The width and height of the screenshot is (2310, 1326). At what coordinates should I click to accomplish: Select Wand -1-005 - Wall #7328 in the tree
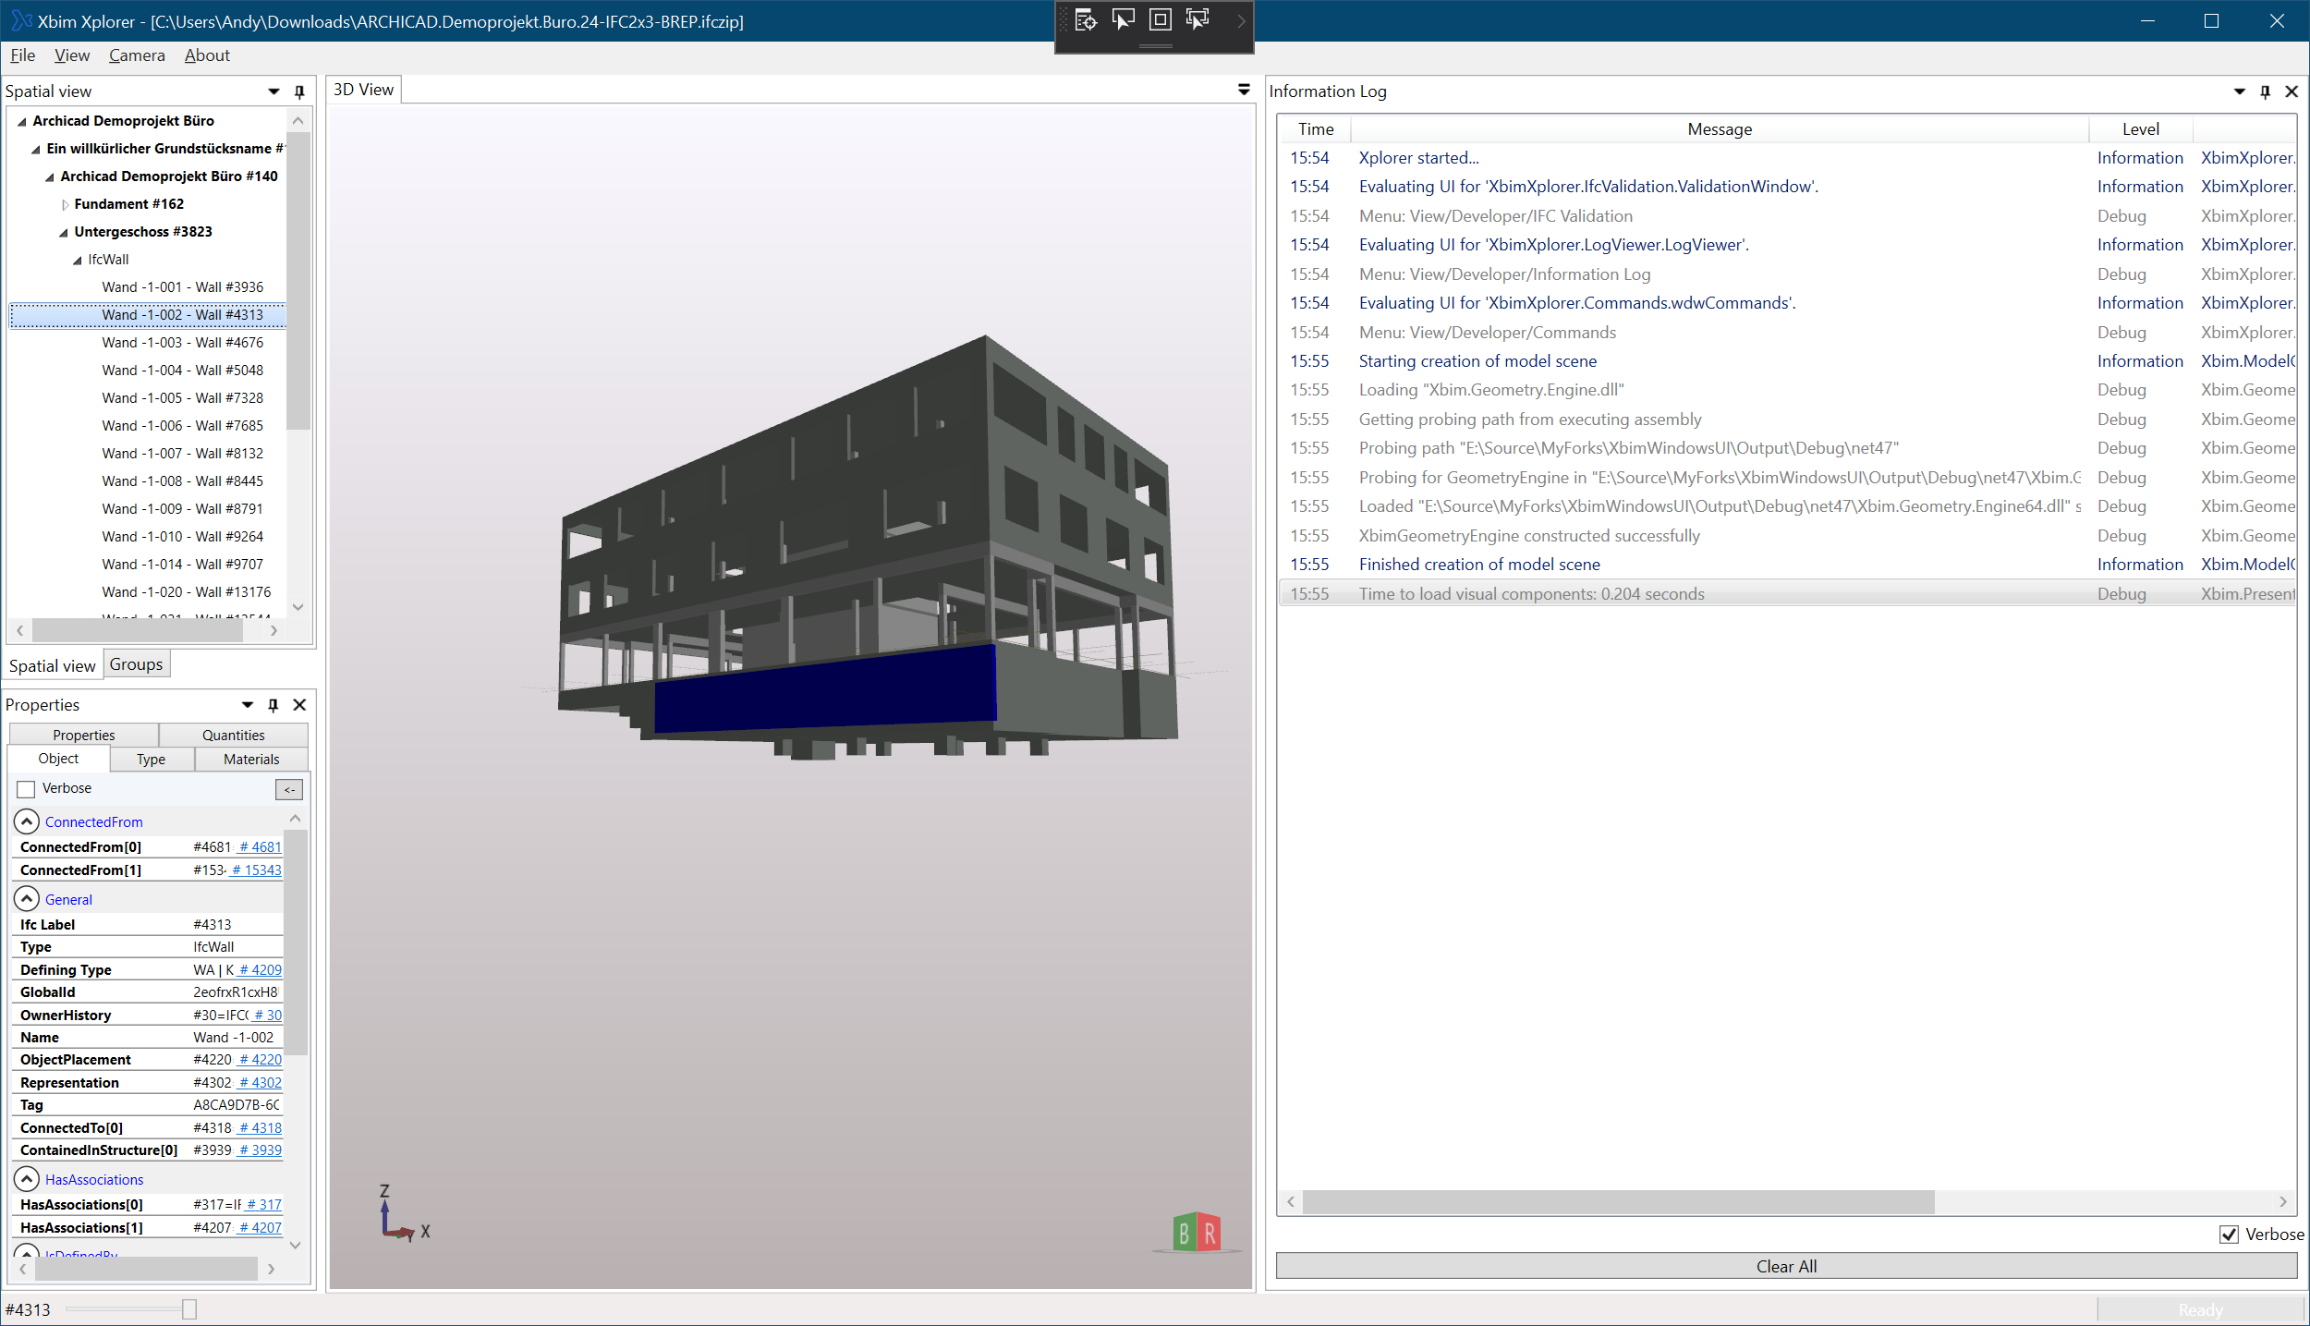[x=181, y=397]
